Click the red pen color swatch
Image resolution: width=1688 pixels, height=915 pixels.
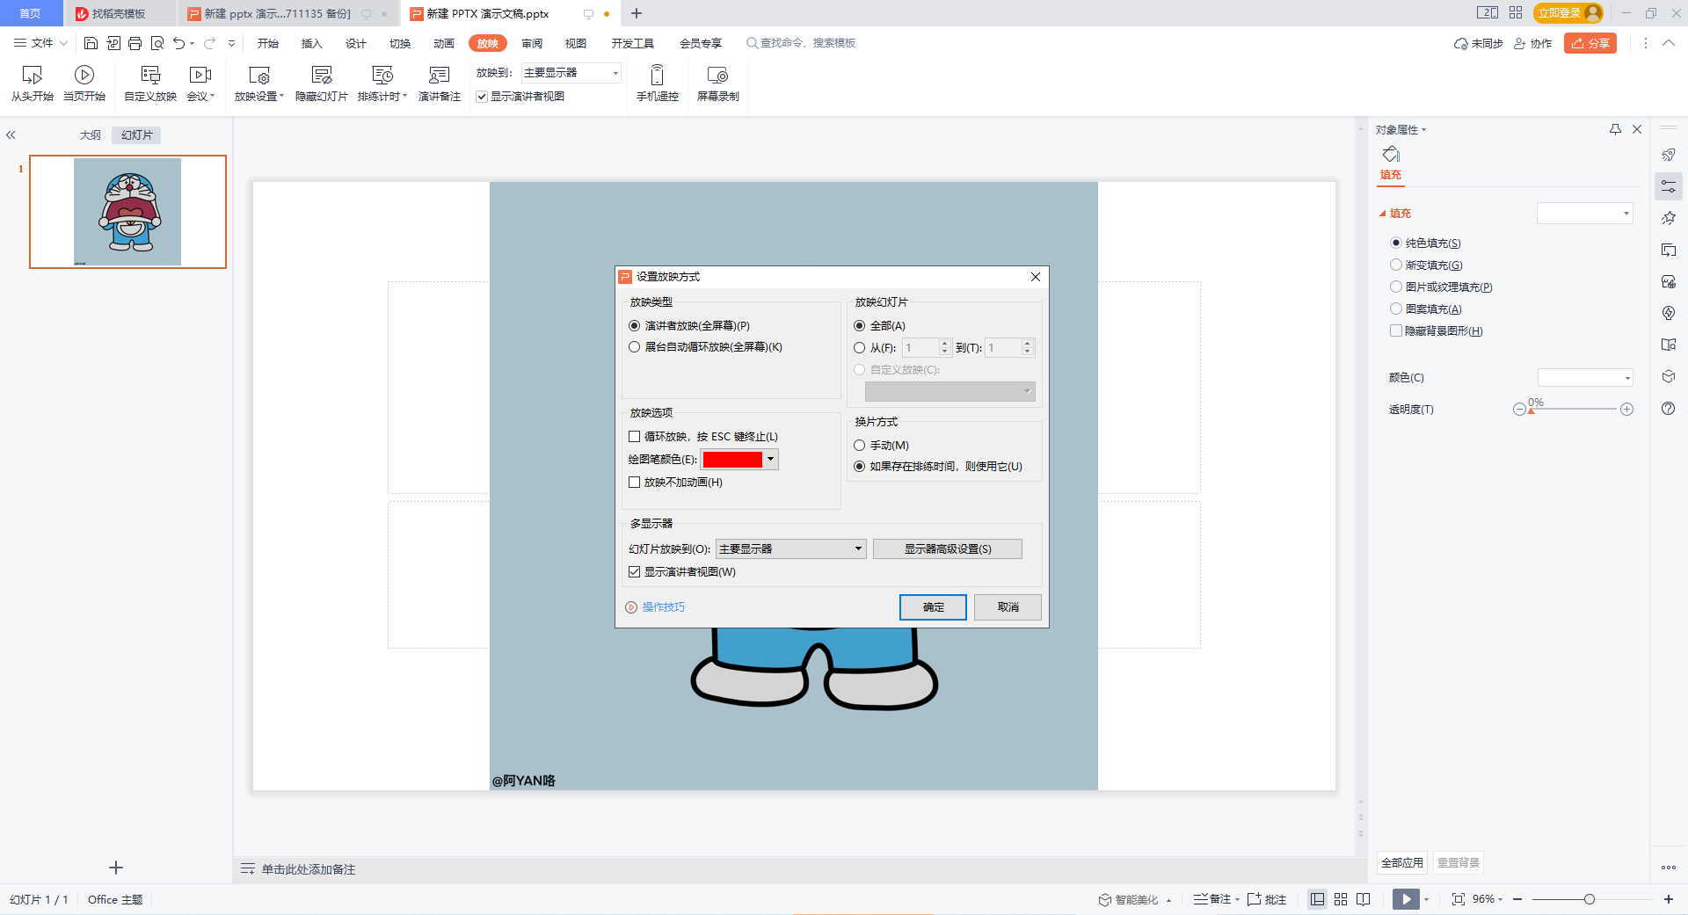coord(732,460)
